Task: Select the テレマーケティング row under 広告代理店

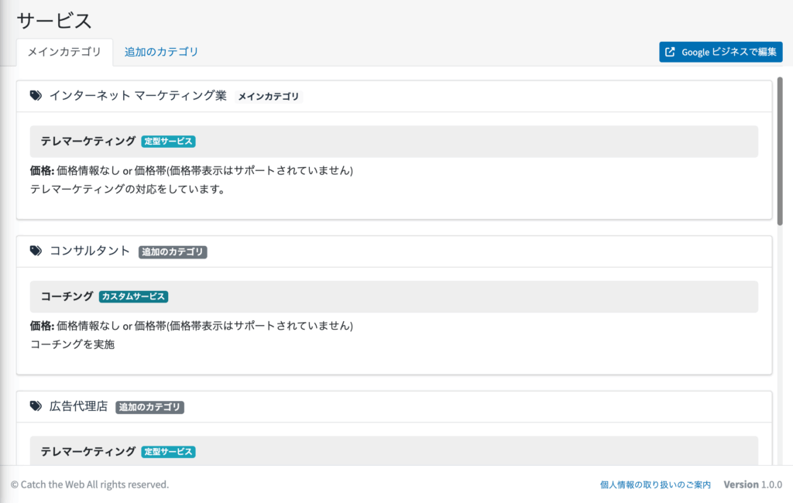Action: point(393,451)
